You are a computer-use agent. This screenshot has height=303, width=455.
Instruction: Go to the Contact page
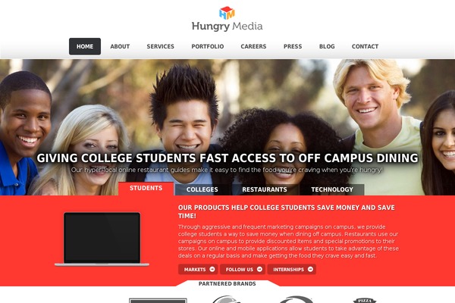click(365, 46)
